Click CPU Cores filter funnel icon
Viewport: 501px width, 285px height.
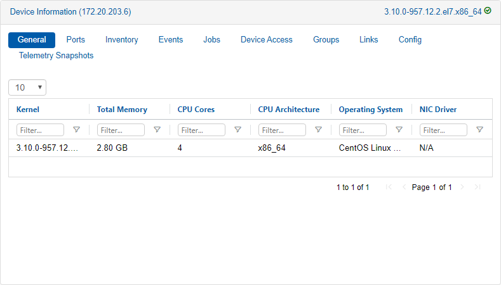[x=238, y=130]
